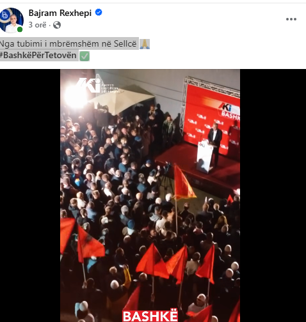Click the blue verified badge
306x322 pixels.
(x=99, y=12)
